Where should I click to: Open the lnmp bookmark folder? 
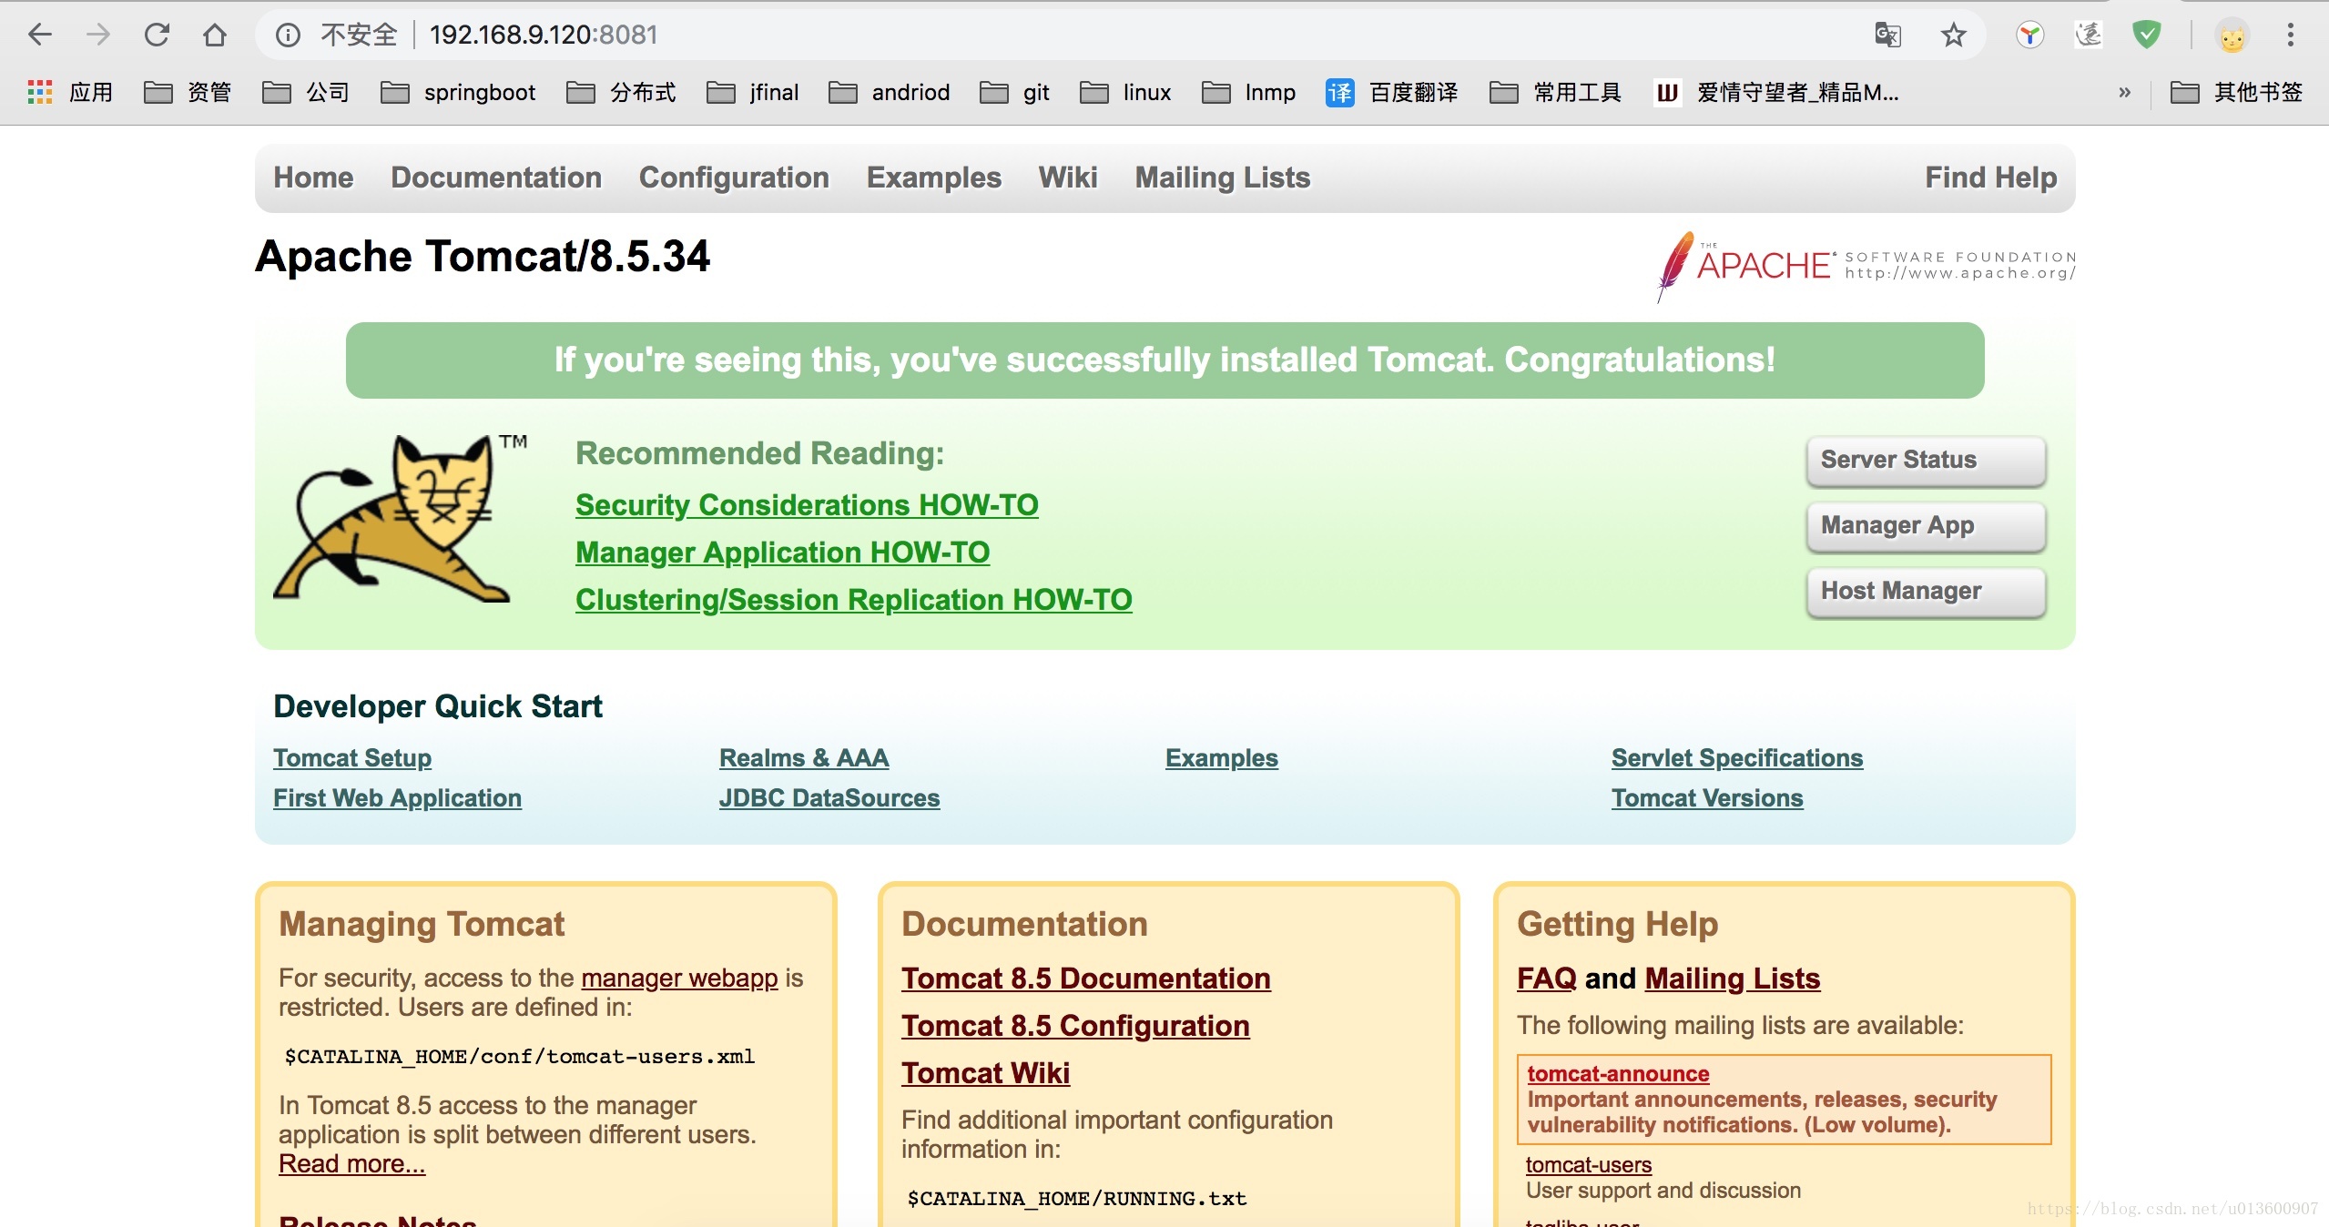point(1248,92)
